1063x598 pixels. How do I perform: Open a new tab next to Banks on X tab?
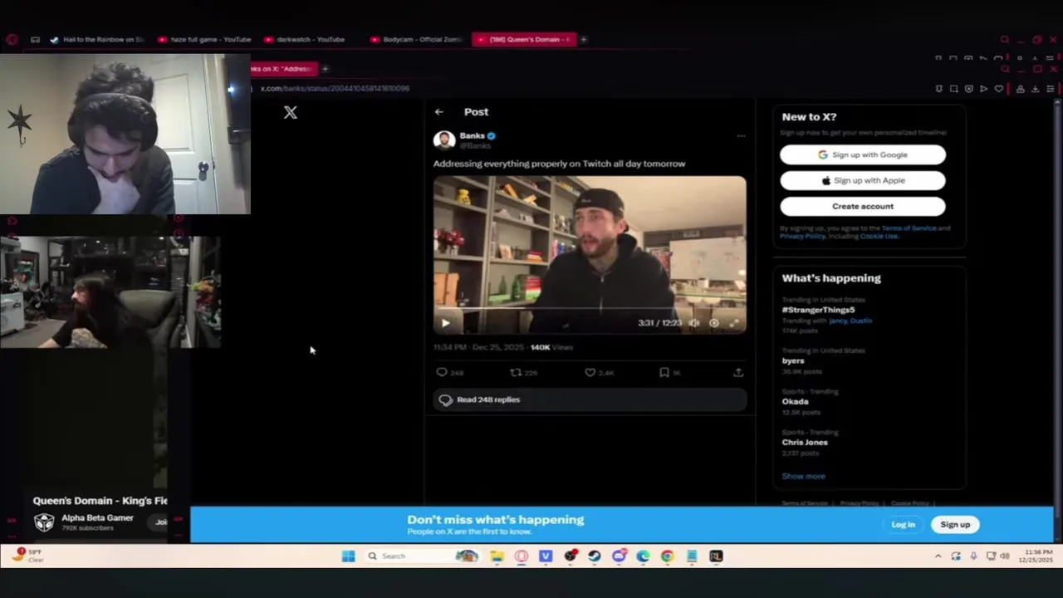pos(325,69)
